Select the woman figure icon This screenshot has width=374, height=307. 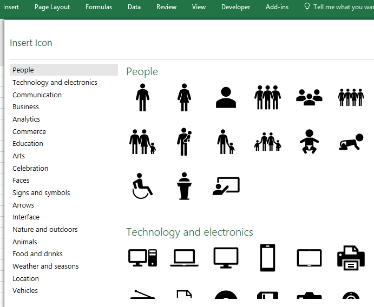pyautogui.click(x=185, y=97)
